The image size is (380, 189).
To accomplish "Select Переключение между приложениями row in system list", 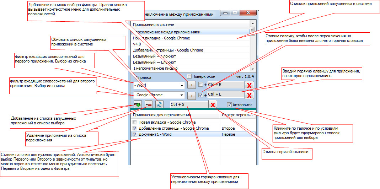I will click(x=190, y=32).
